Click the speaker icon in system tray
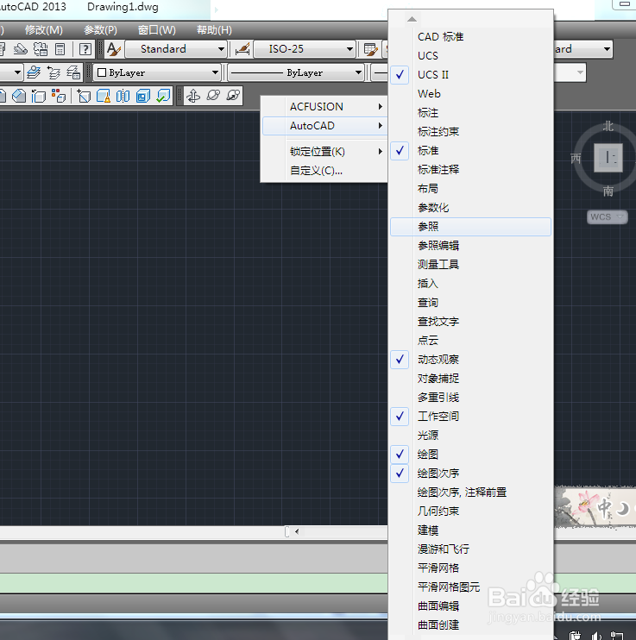This screenshot has width=636, height=640. [597, 636]
